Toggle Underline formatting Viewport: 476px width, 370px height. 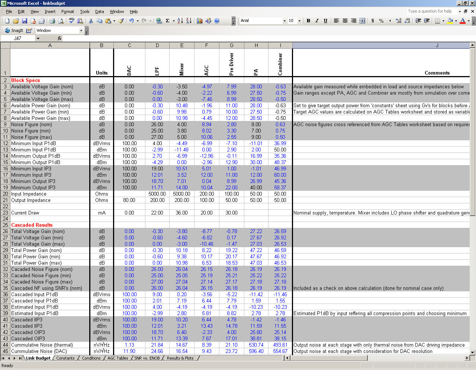pyautogui.click(x=325, y=21)
